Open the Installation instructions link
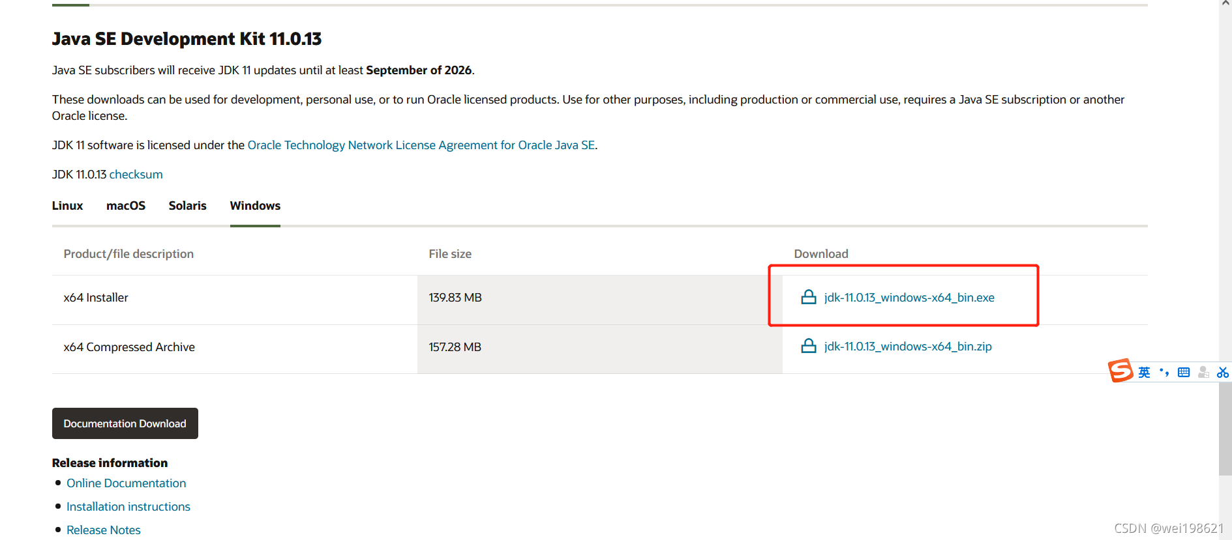The image size is (1232, 540). coord(128,507)
